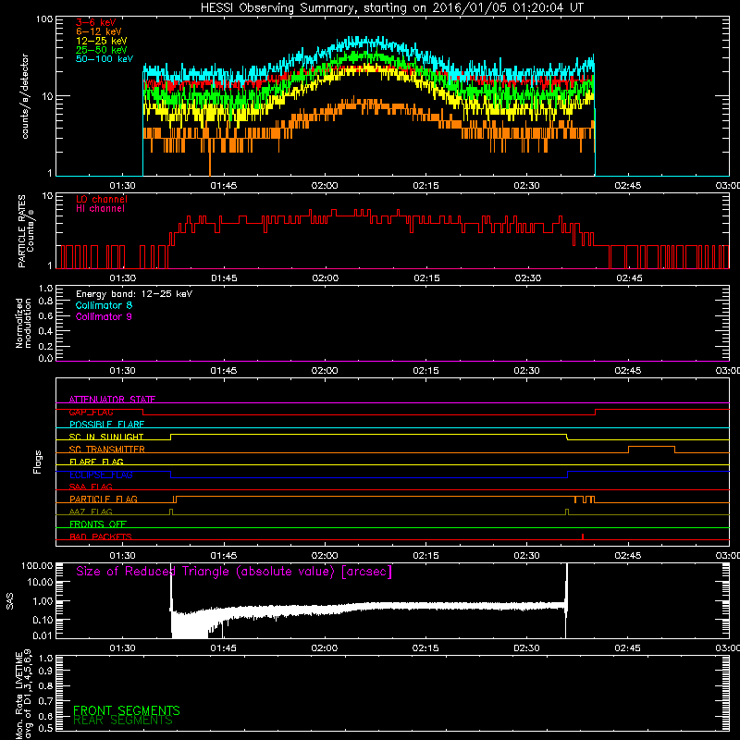Click the 'SC_TRANSMITTER' flag label
The width and height of the screenshot is (740, 740).
pyautogui.click(x=107, y=450)
